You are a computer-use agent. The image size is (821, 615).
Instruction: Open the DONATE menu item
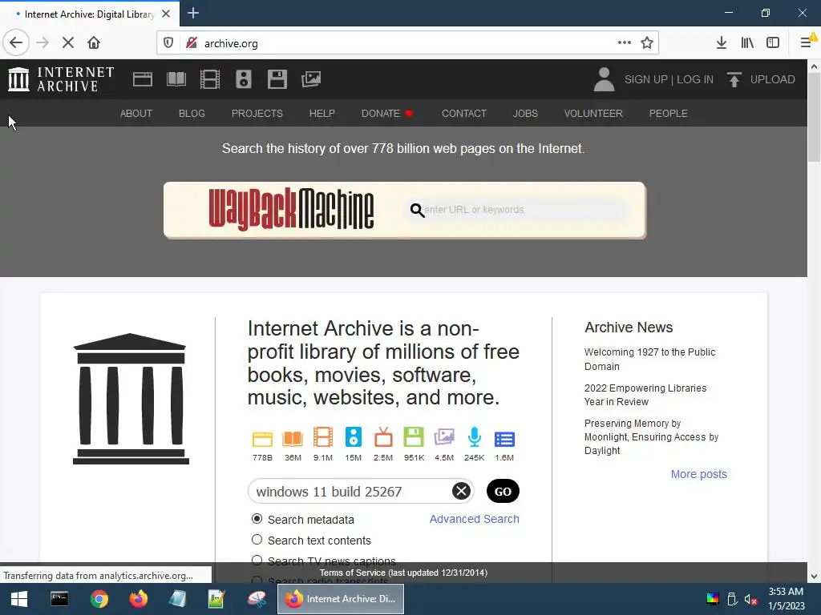click(387, 114)
